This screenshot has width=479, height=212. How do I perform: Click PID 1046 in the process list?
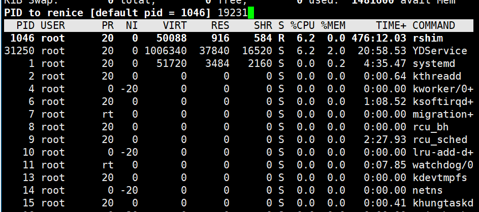click(x=22, y=38)
